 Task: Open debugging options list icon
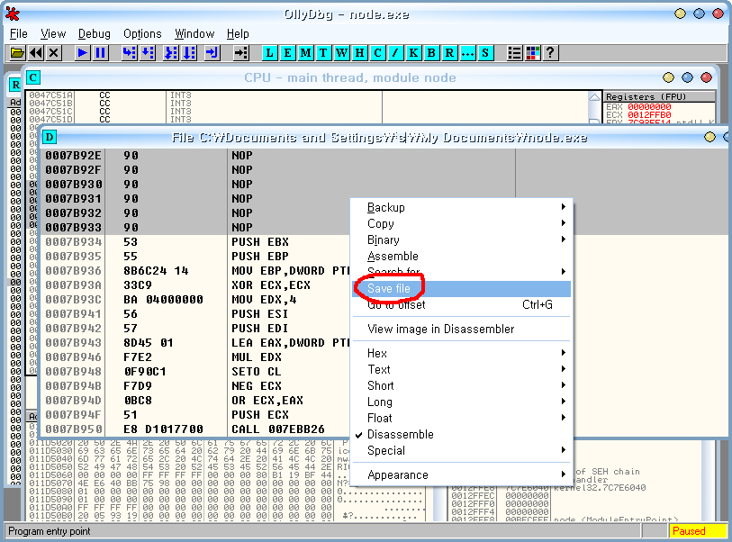pyautogui.click(x=514, y=53)
